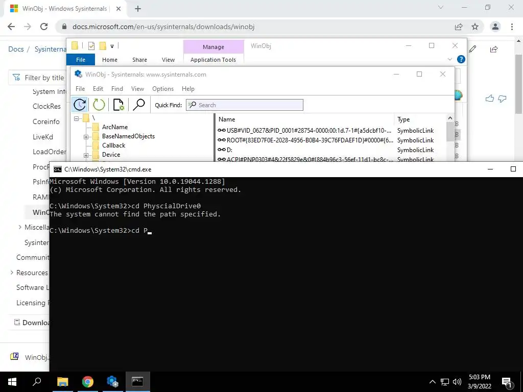
Task: Open the WinObj File menu
Action: (80, 89)
